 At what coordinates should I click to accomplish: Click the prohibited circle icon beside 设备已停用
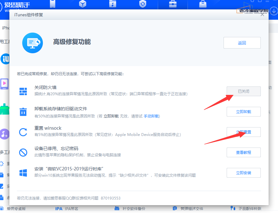23,153
